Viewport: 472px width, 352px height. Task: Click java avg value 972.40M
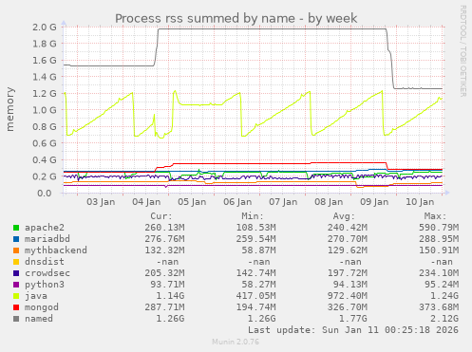click(348, 296)
